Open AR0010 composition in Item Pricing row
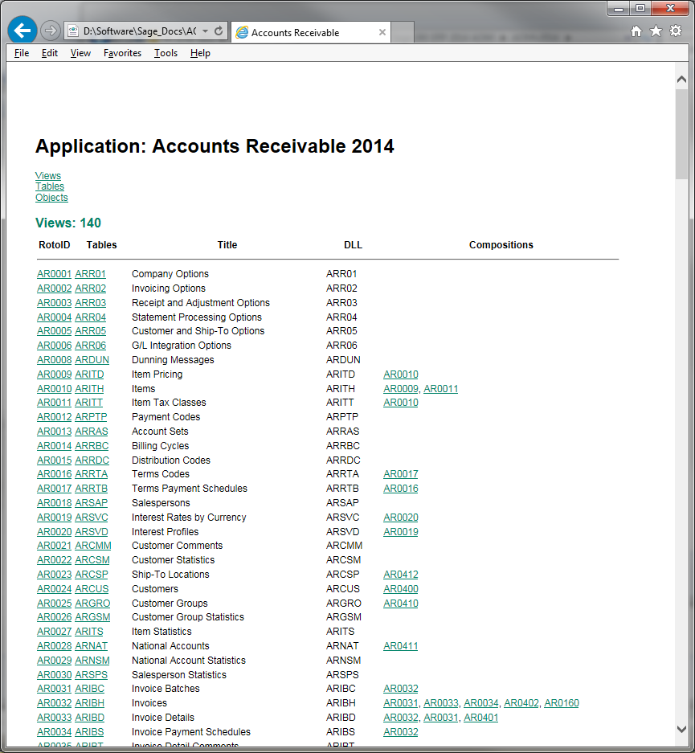This screenshot has width=695, height=753. (x=401, y=374)
